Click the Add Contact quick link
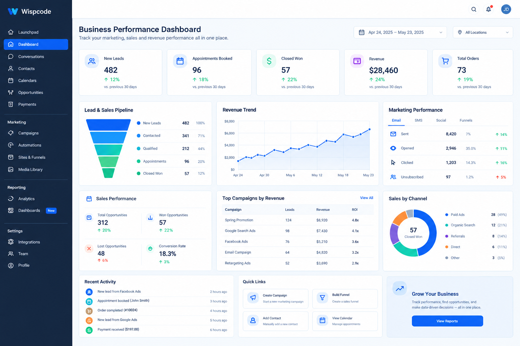520x346 pixels. pyautogui.click(x=276, y=321)
